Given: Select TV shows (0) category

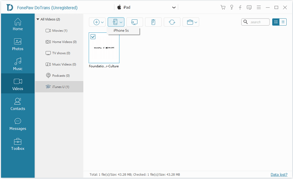Looking at the screenshot, I should click(x=59, y=53).
